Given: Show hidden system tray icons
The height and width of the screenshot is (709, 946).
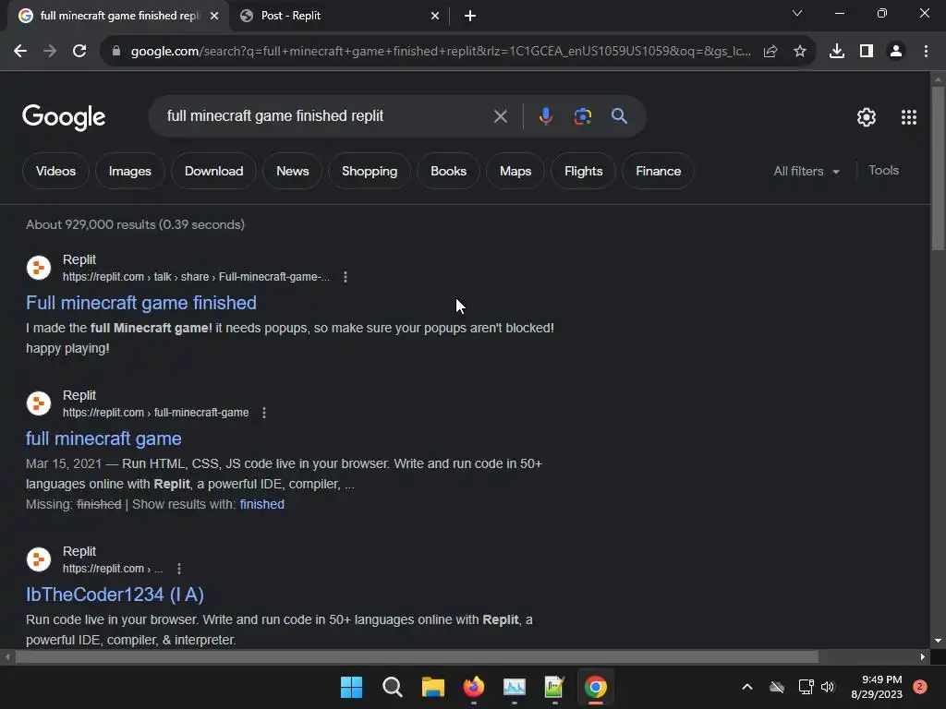Looking at the screenshot, I should (746, 687).
